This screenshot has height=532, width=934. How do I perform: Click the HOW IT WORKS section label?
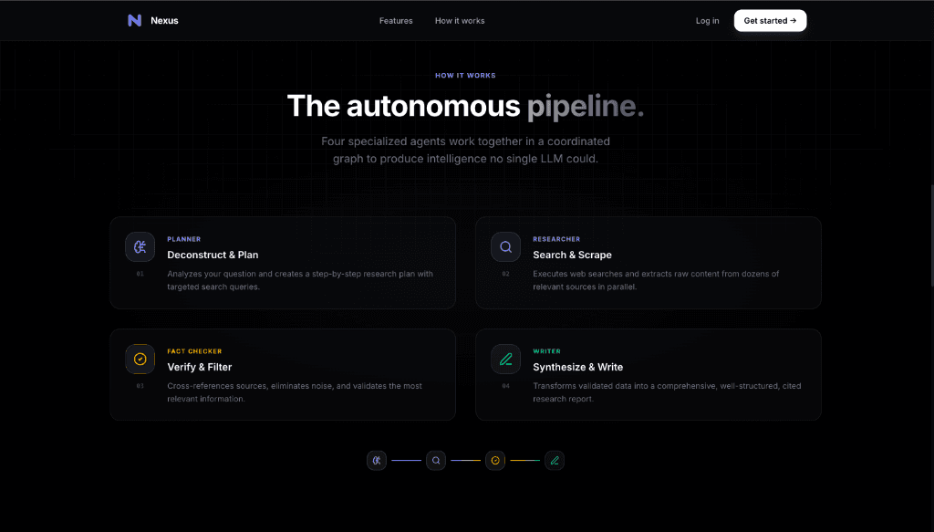pyautogui.click(x=465, y=76)
